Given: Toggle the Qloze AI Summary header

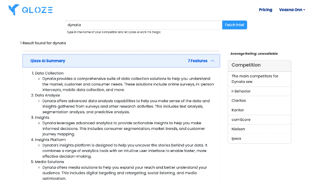Looking at the screenshot, I should (x=121, y=61).
